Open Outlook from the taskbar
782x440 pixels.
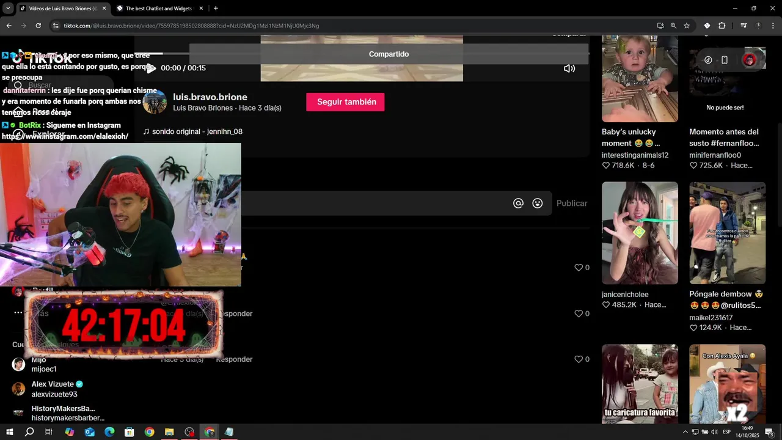(x=90, y=432)
